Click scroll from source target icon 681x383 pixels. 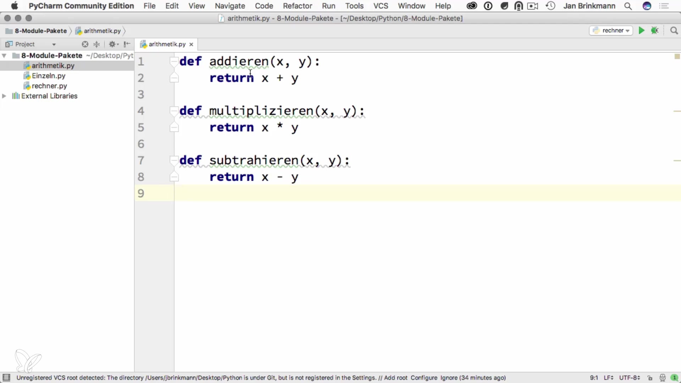pos(85,44)
